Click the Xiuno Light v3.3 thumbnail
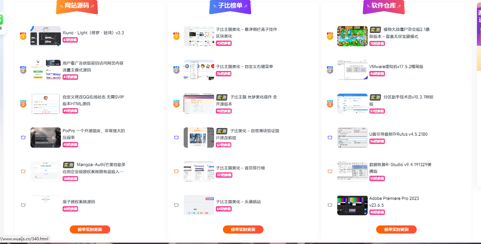The image size is (481, 244). [45, 36]
